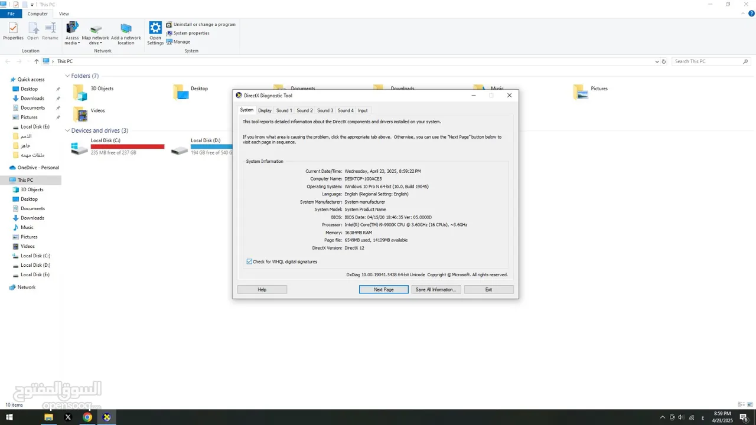Select the 3D Objects folder in Folders group
Screen dimensions: 756x425
(93, 91)
